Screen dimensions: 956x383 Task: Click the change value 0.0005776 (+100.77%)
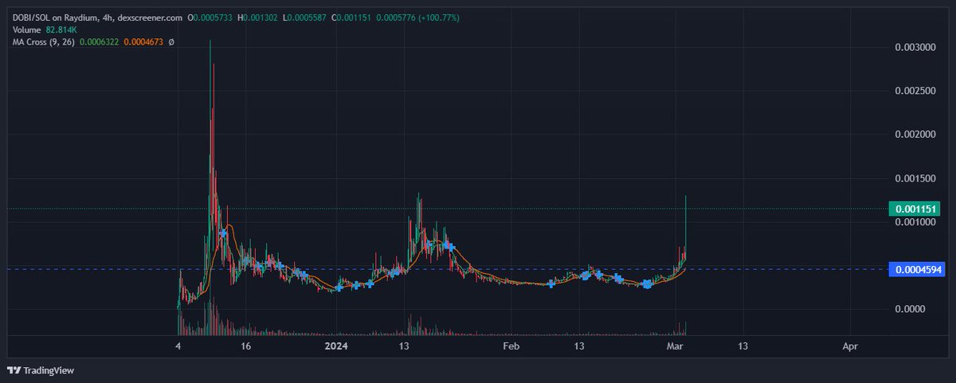coord(417,17)
